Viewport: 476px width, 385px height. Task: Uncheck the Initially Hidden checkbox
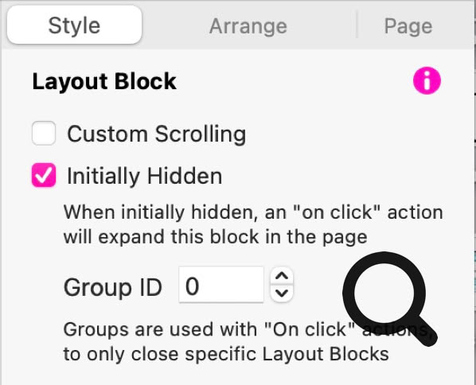point(44,175)
